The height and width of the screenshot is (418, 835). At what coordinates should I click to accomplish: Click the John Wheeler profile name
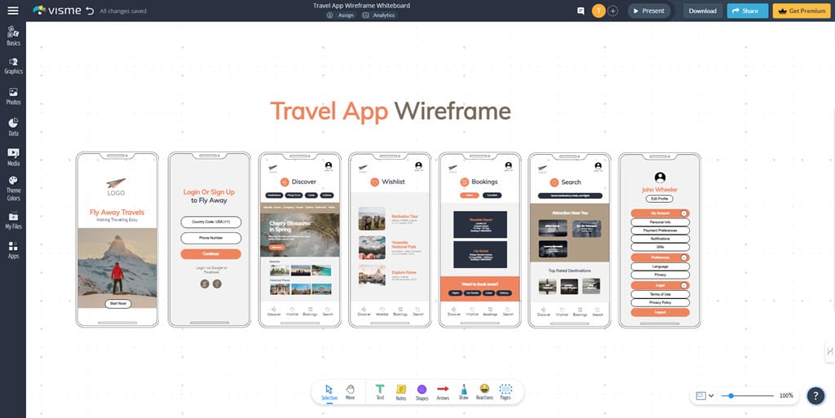(x=660, y=189)
